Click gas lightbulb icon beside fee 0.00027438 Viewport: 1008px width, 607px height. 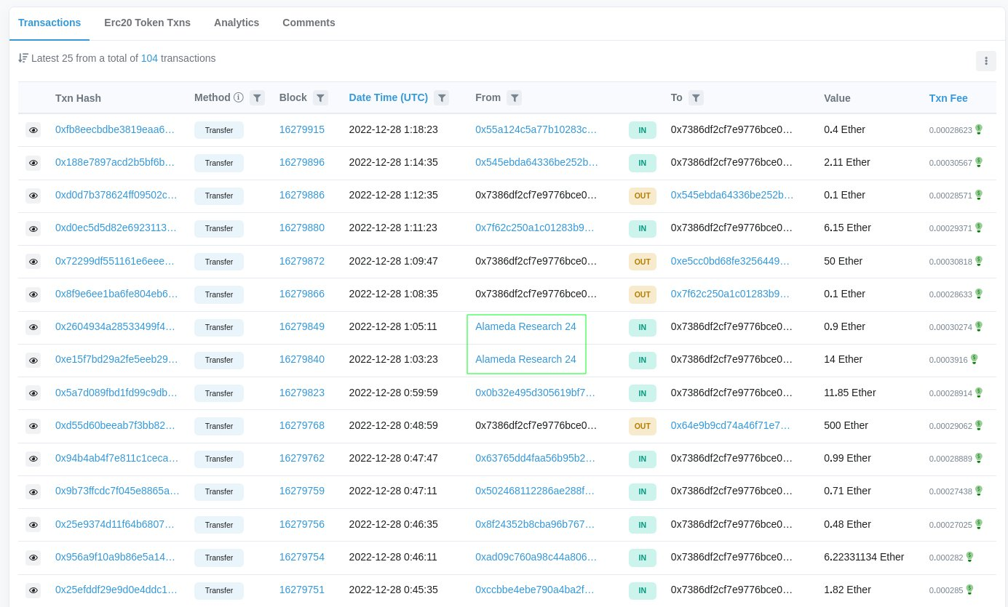pos(979,491)
